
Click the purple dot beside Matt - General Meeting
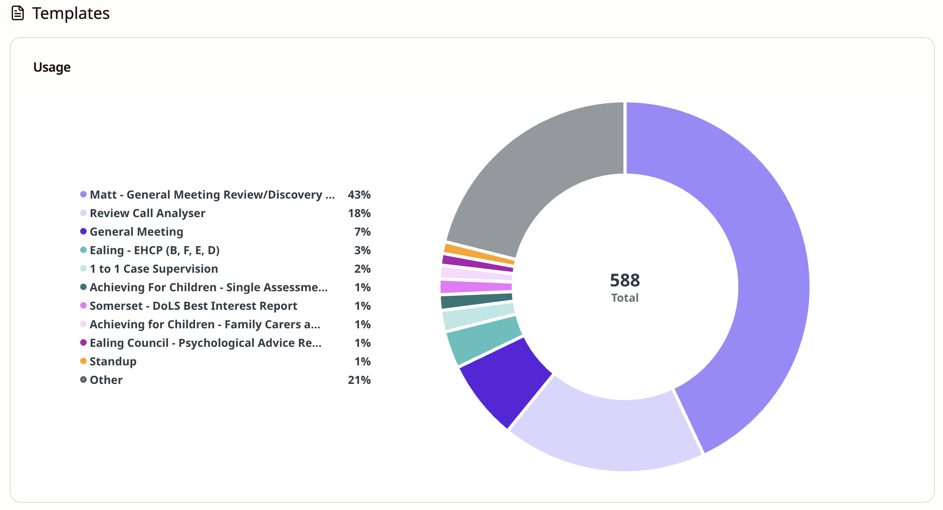pos(83,195)
